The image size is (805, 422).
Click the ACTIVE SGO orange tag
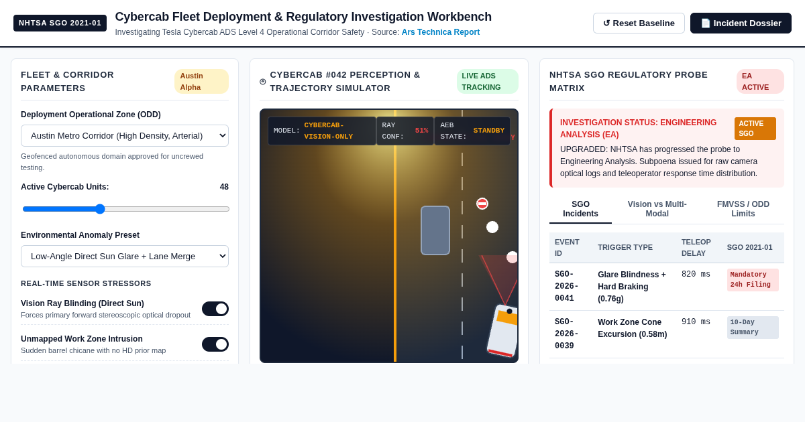(755, 129)
